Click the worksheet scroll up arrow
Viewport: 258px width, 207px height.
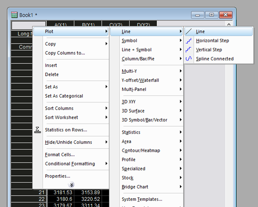229,24
